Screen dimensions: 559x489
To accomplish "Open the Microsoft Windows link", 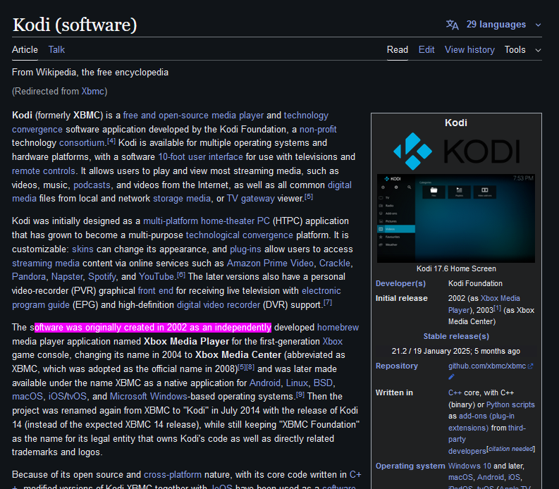I will point(148,397).
